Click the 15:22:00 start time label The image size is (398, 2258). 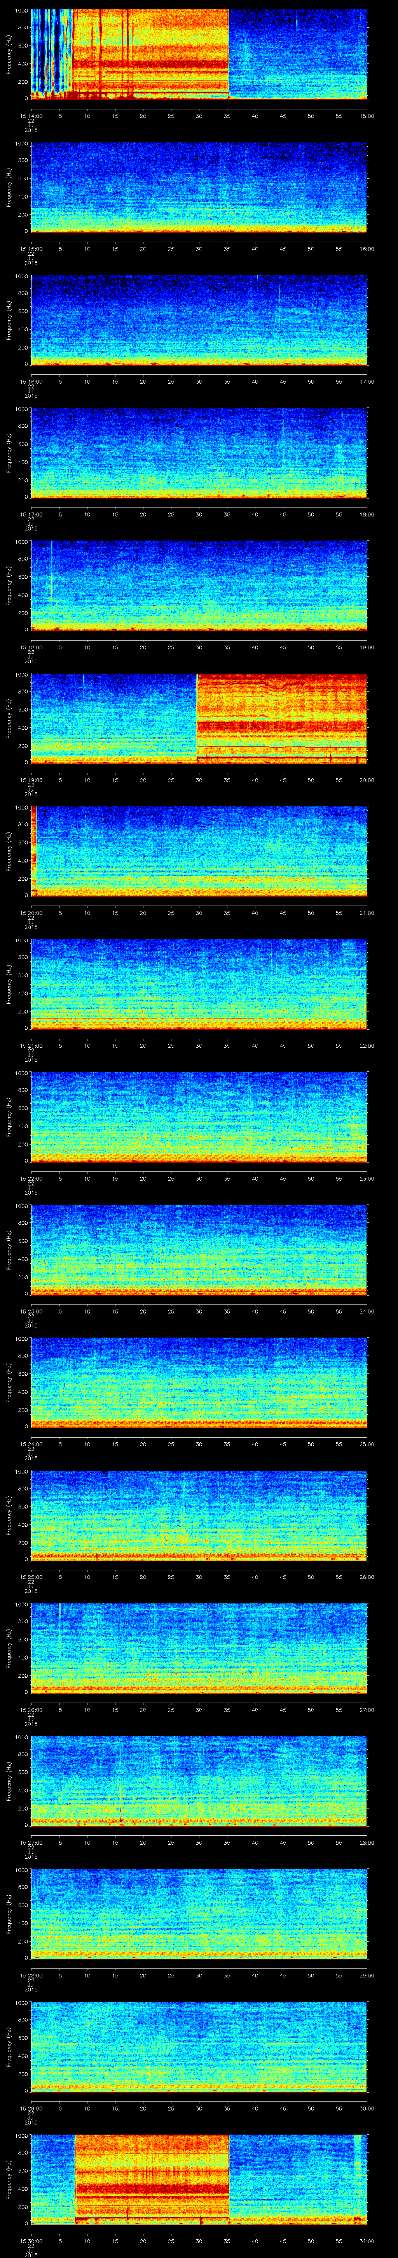31,1178
